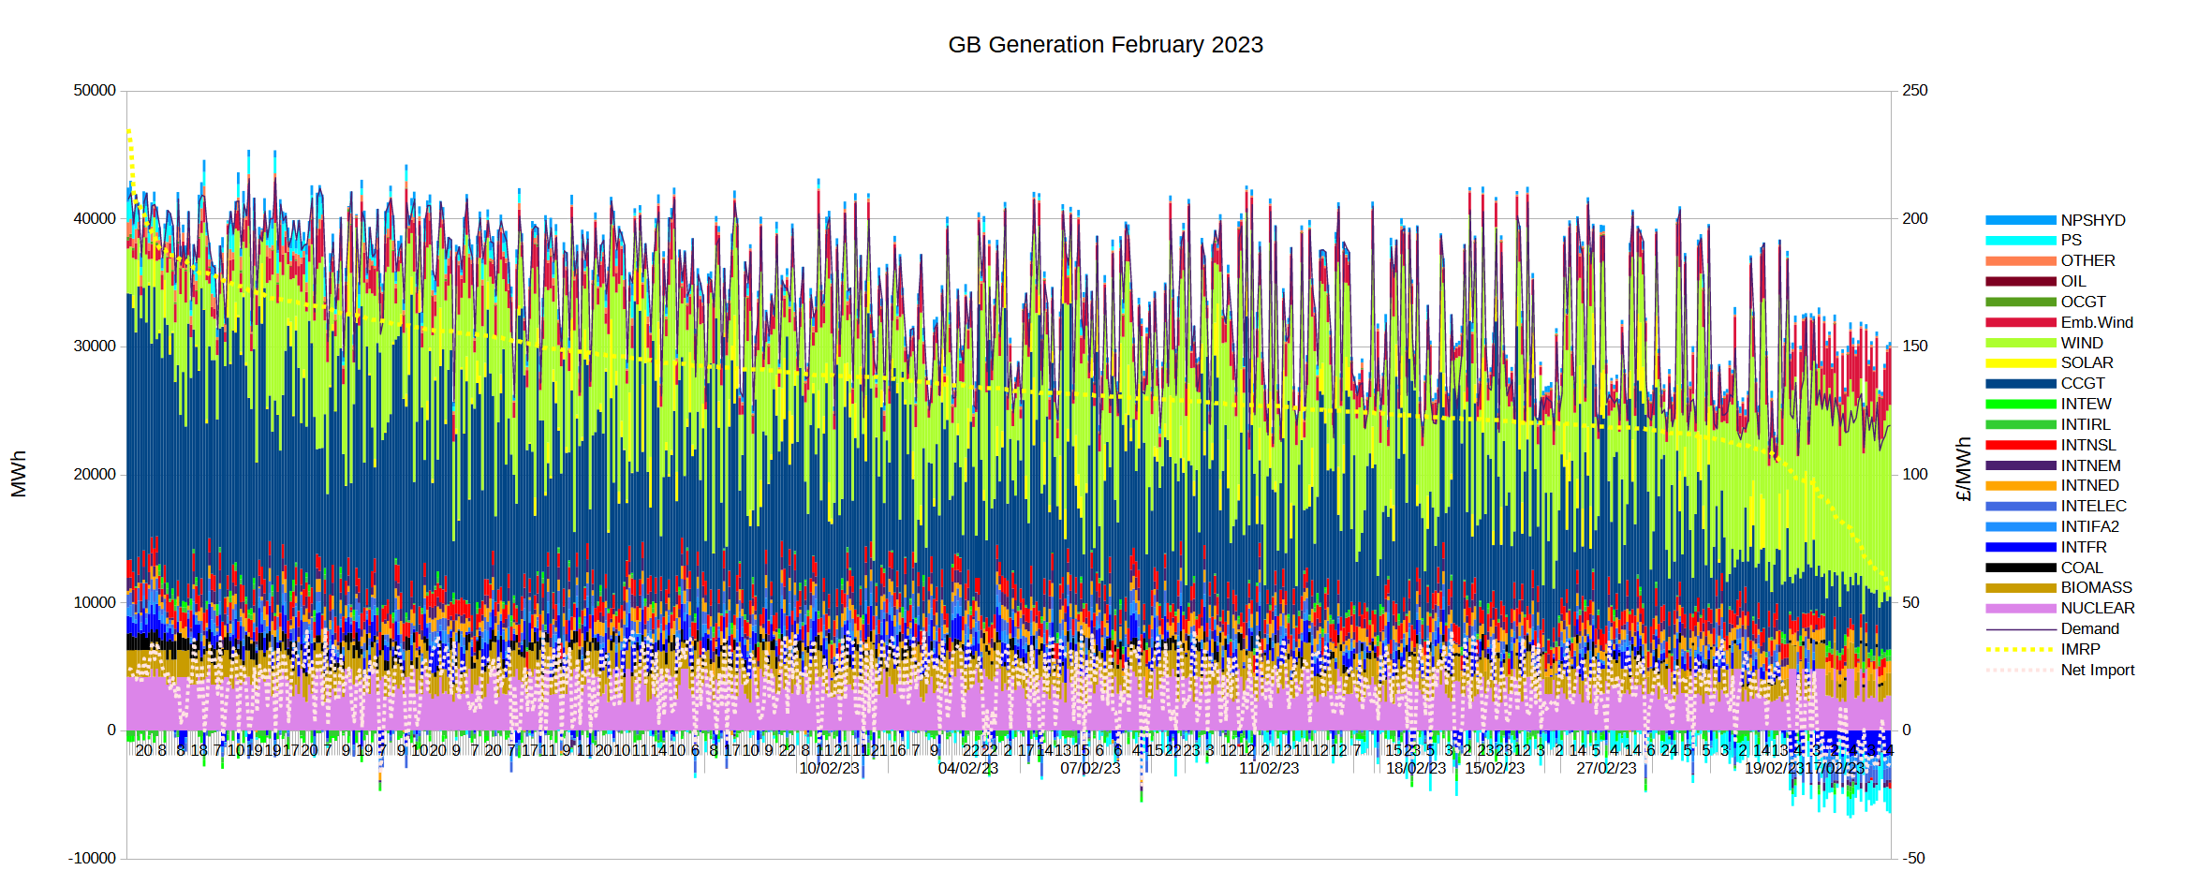Click the NPSHYD legend color swatch
Viewport: 2212px width, 885px height.
[2020, 220]
